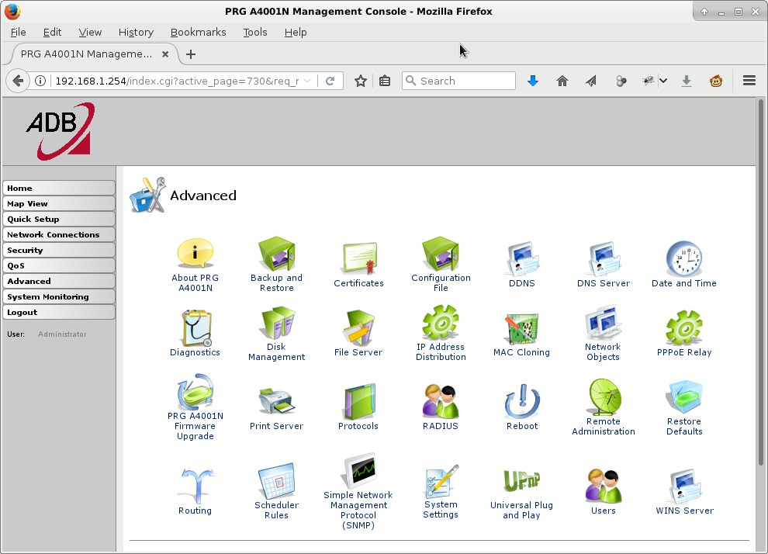Image resolution: width=768 pixels, height=554 pixels.
Task: Open the Edit menu
Action: 52,33
